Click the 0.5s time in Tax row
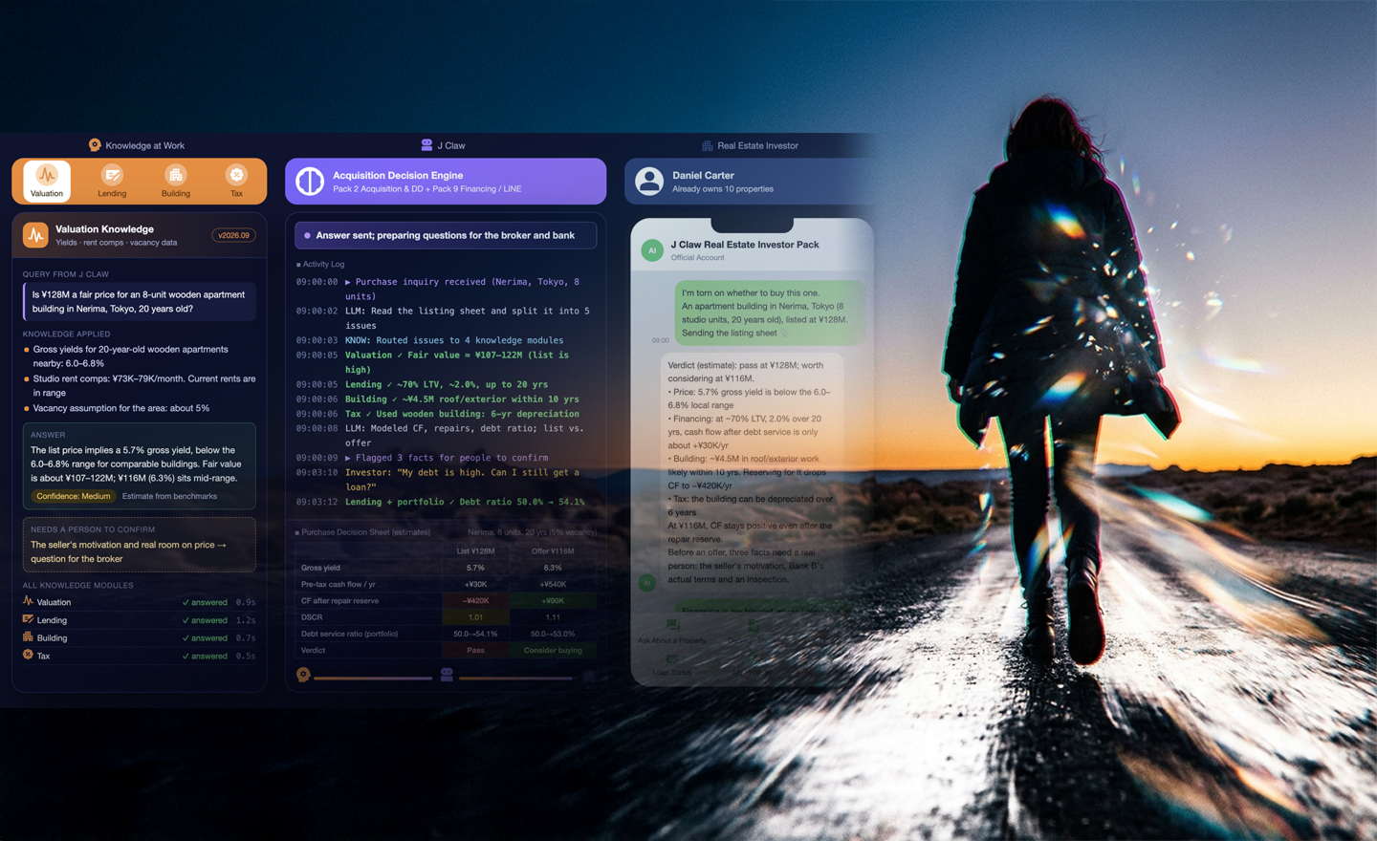1377x841 pixels. [x=246, y=657]
